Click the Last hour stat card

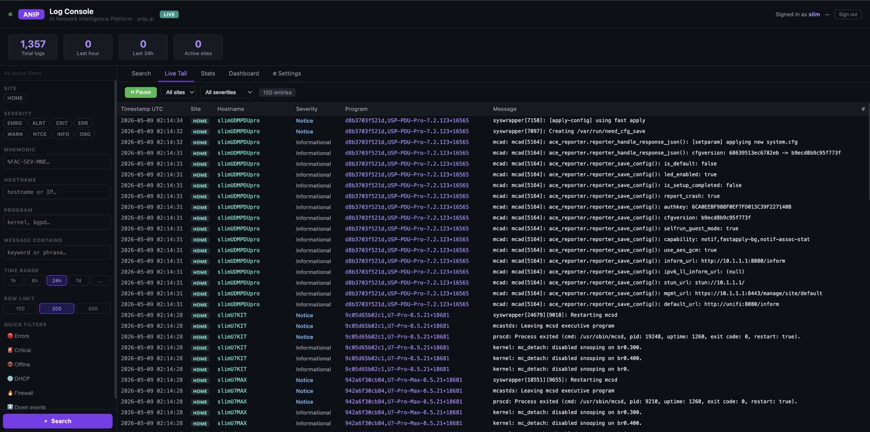(x=88, y=47)
